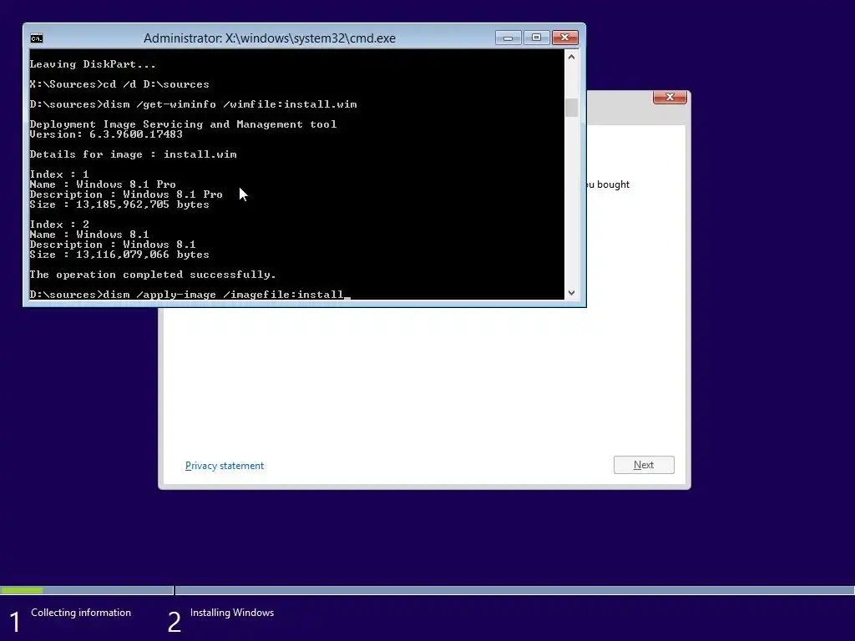Click the cmd.exe window title bar text

[270, 38]
